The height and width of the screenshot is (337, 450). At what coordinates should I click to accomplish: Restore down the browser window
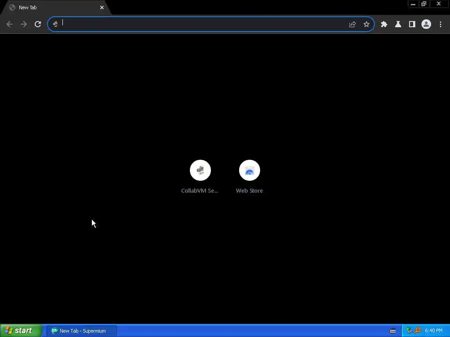tap(424, 4)
